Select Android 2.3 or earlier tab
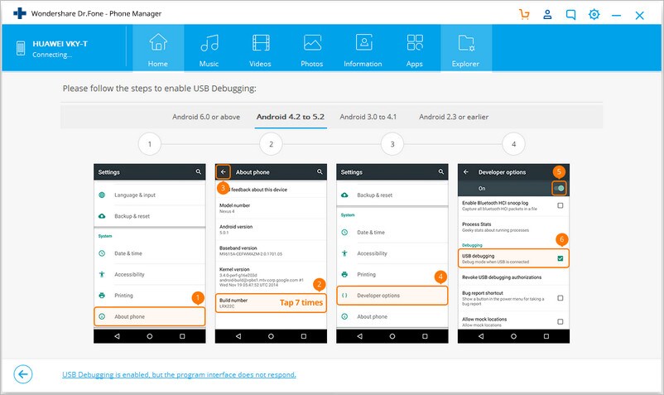Image resolution: width=664 pixels, height=395 pixels. (x=454, y=117)
